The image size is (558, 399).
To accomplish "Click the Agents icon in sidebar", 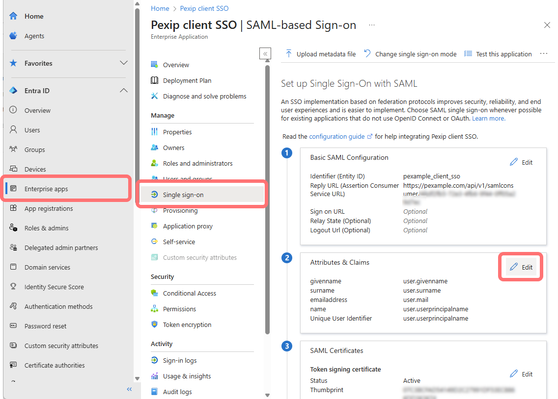I will [14, 36].
